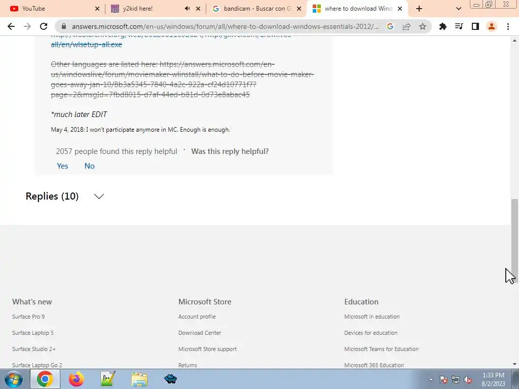
Task: Open the Notepad++ taskbar icon
Action: tap(107, 379)
